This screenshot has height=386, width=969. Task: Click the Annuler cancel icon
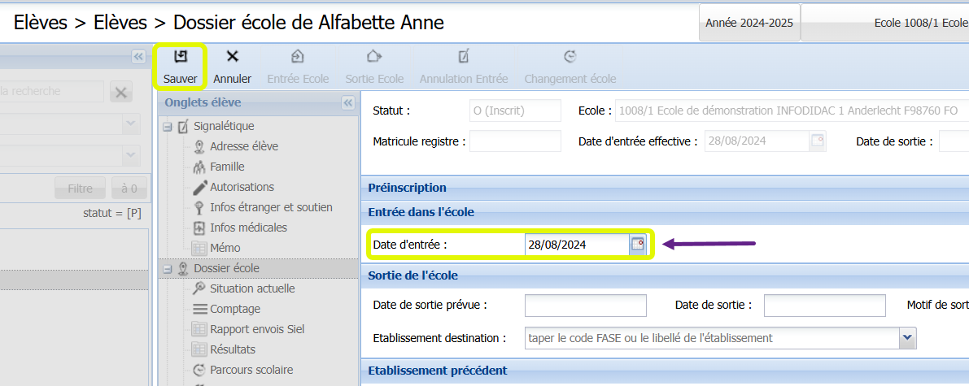[x=233, y=57]
